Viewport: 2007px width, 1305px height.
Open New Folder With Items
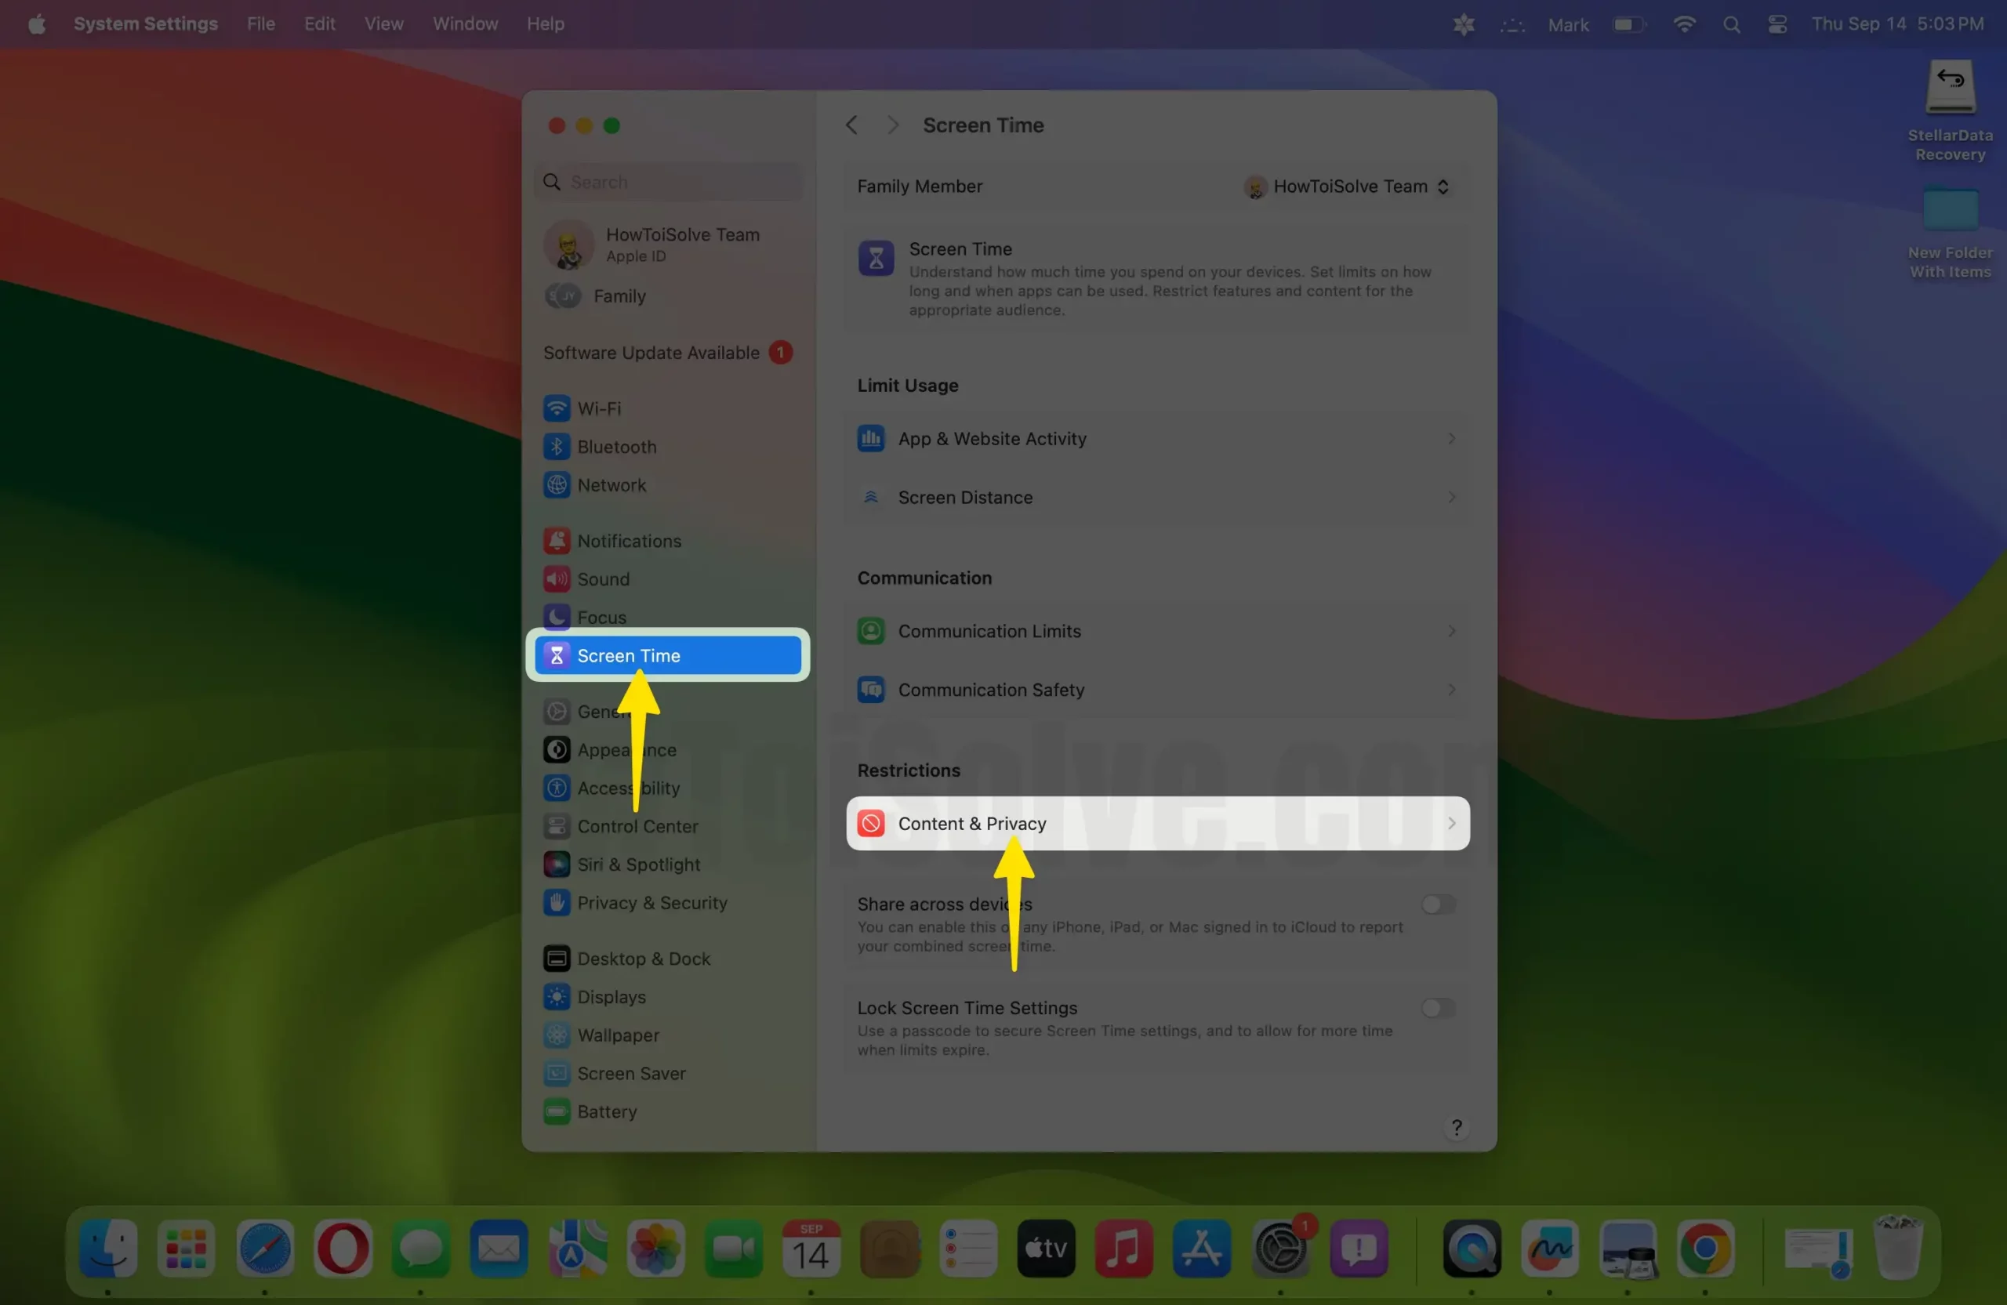click(1949, 233)
